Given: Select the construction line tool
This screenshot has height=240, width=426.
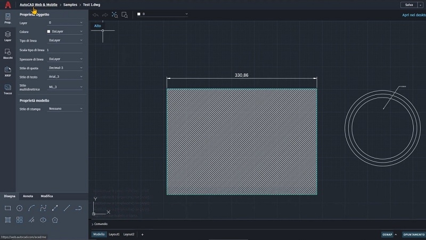Looking at the screenshot, I should coord(55,208).
